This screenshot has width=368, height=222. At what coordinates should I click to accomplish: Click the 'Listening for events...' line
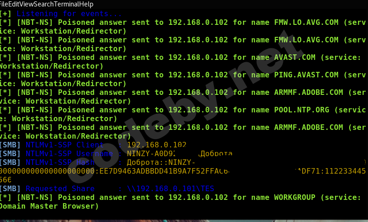coord(69,14)
